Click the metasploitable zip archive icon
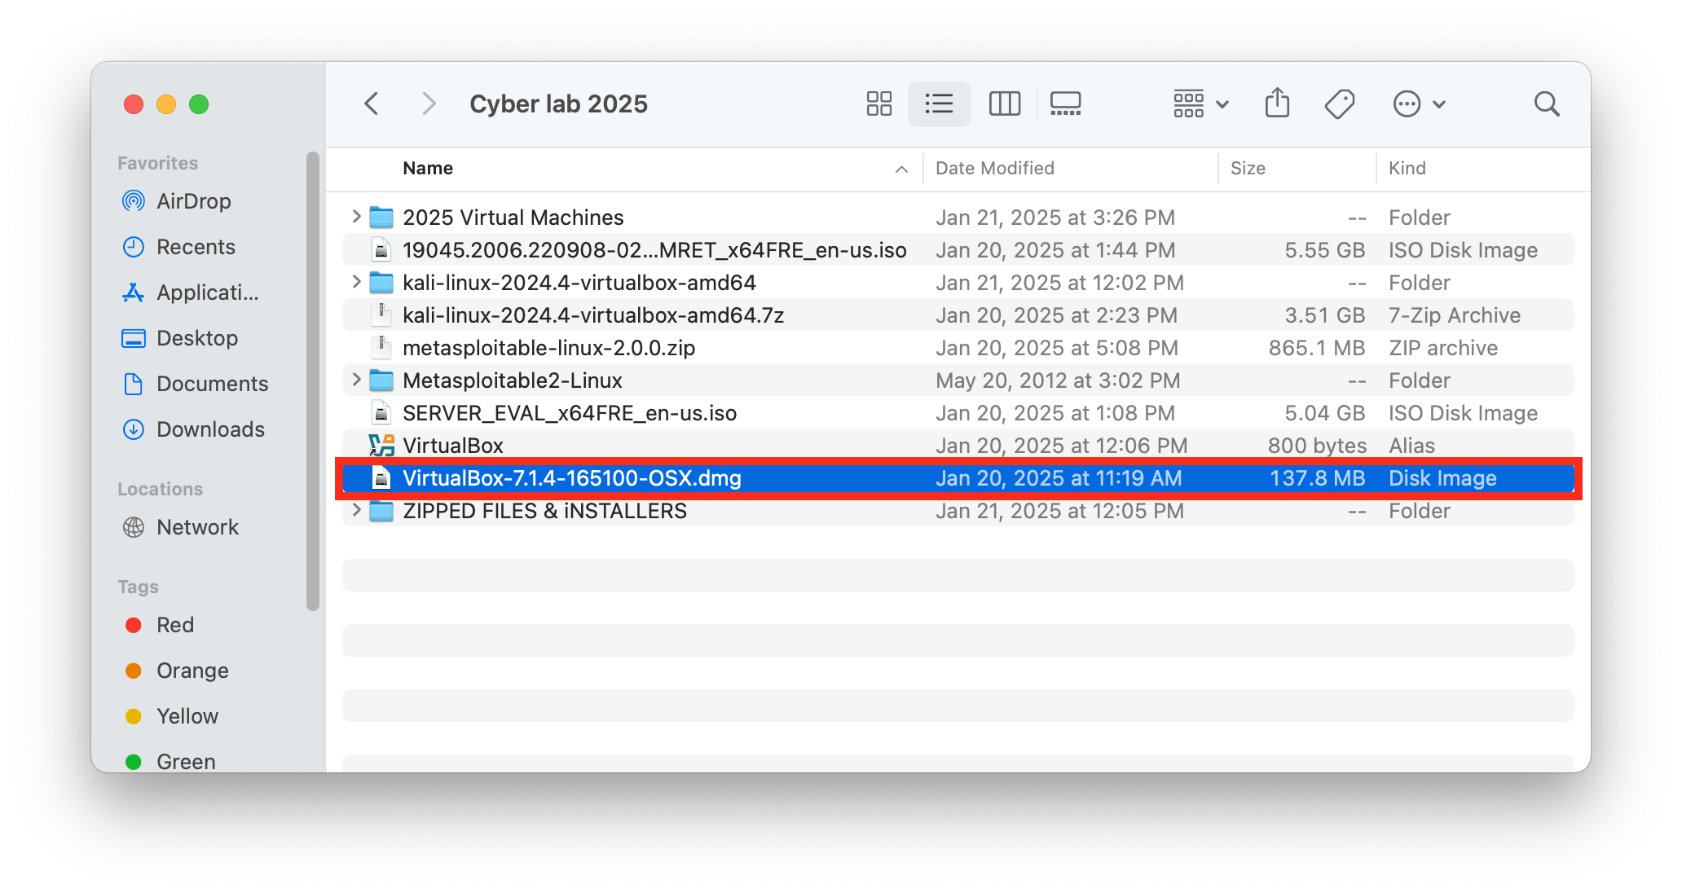 pos(381,347)
